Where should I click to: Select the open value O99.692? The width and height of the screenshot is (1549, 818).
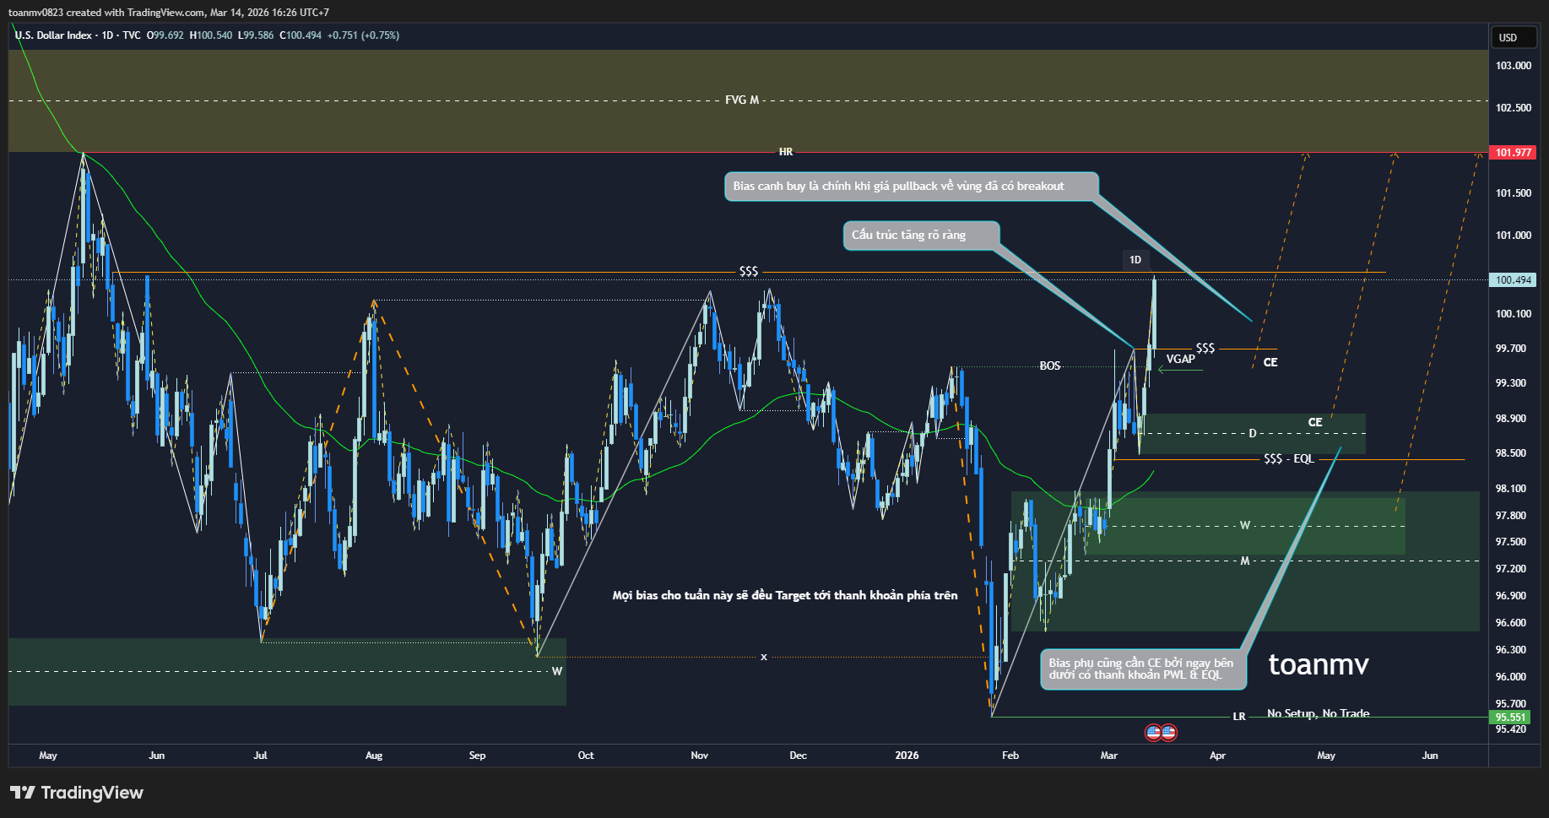[x=165, y=35]
